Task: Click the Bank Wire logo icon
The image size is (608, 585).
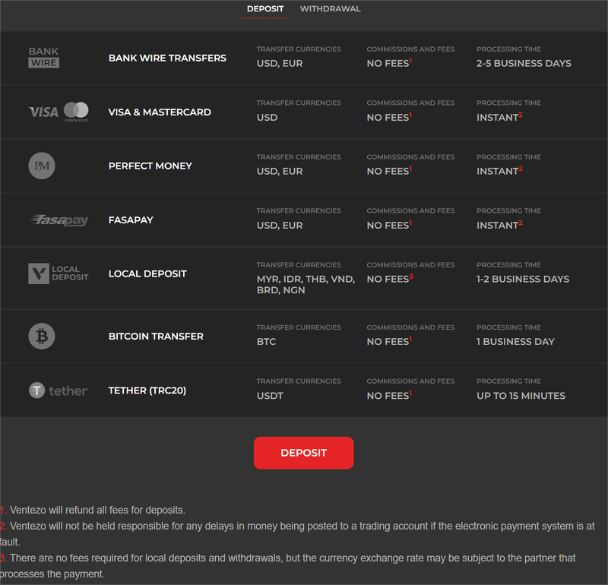Action: coord(43,58)
